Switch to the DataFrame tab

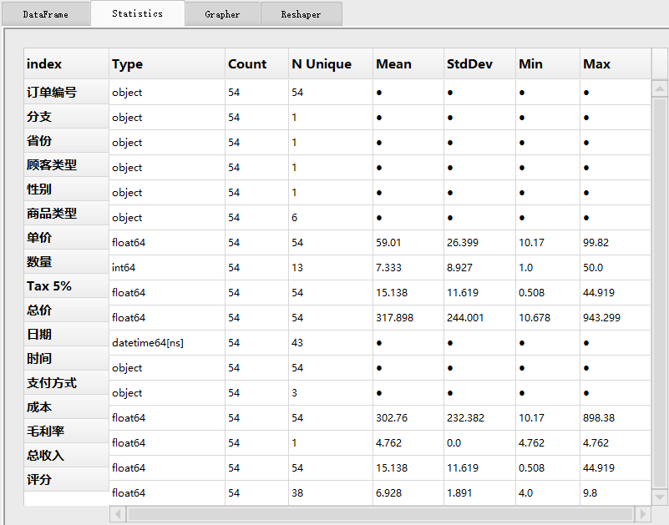pyautogui.click(x=46, y=14)
